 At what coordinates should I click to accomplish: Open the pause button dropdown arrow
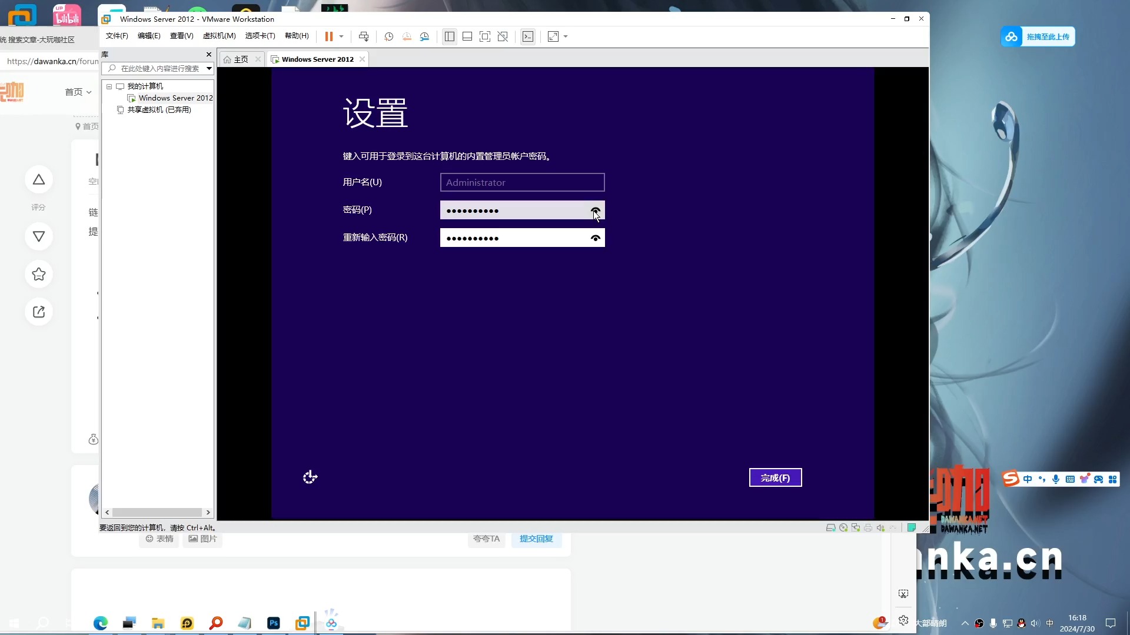[340, 36]
